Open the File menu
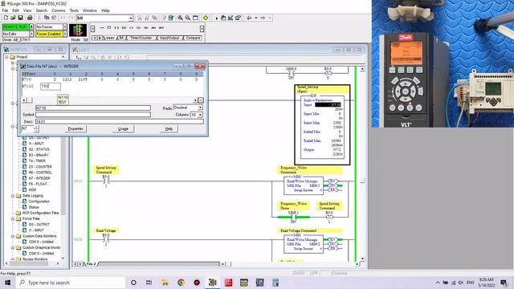Screen dimensions: 514x289 (x=6, y=10)
